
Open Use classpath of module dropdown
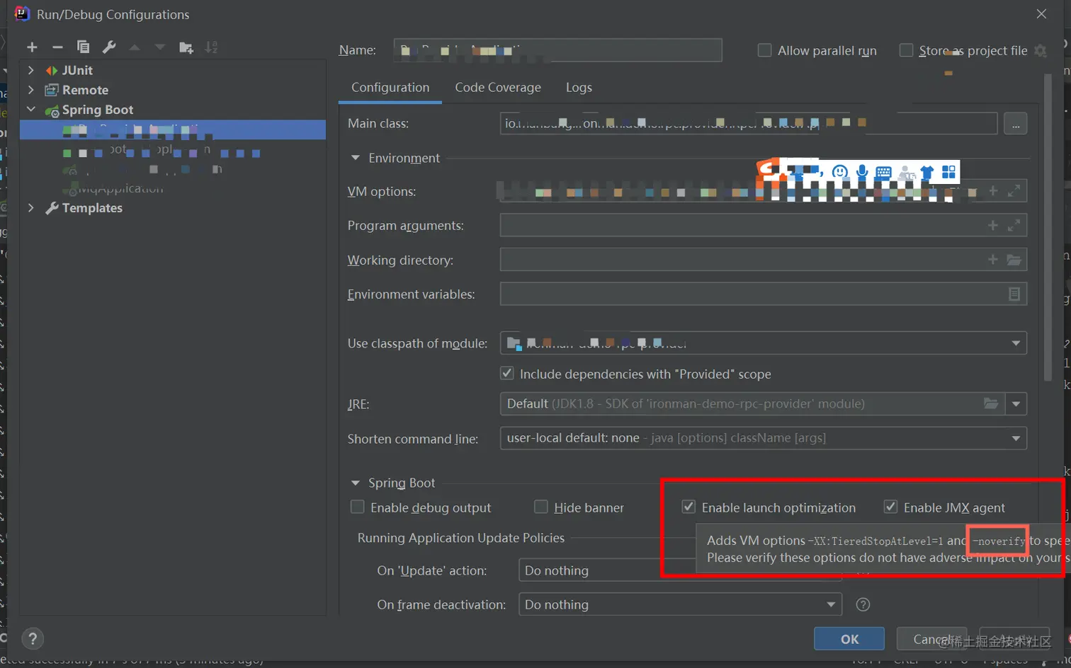(x=1016, y=343)
